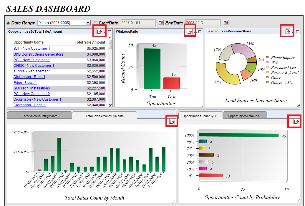
Task: Maximize the LeadSourcesRevenueShare panel
Action: (297, 32)
